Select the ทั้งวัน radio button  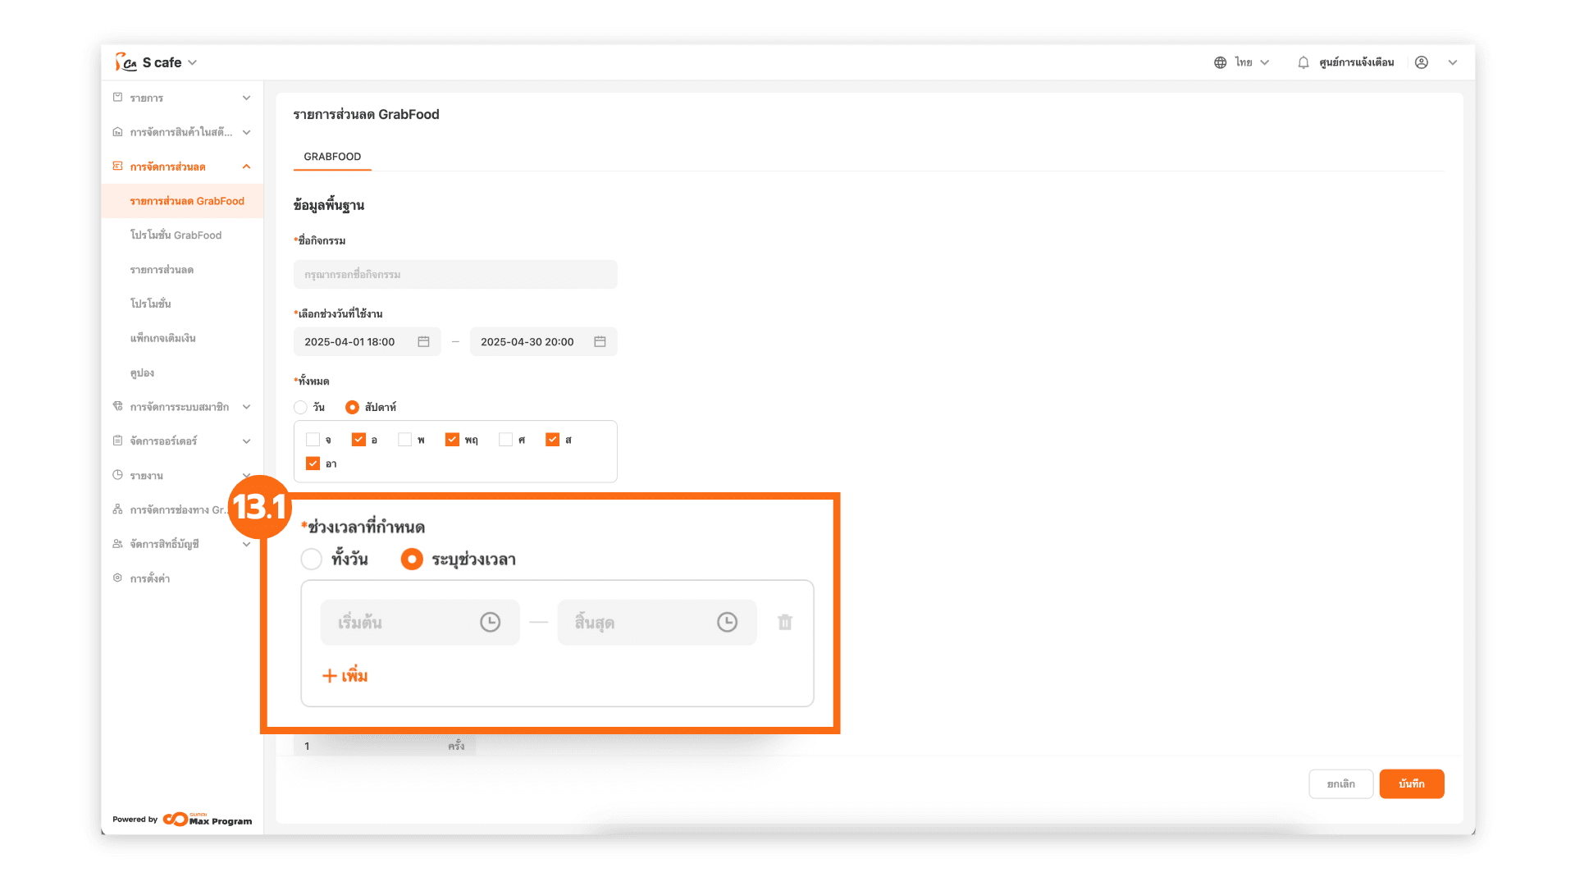click(312, 559)
